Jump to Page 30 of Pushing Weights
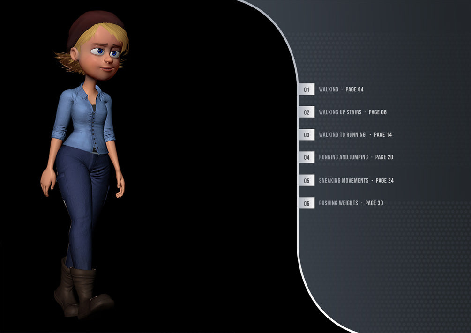The height and width of the screenshot is (333, 471). coord(374,203)
